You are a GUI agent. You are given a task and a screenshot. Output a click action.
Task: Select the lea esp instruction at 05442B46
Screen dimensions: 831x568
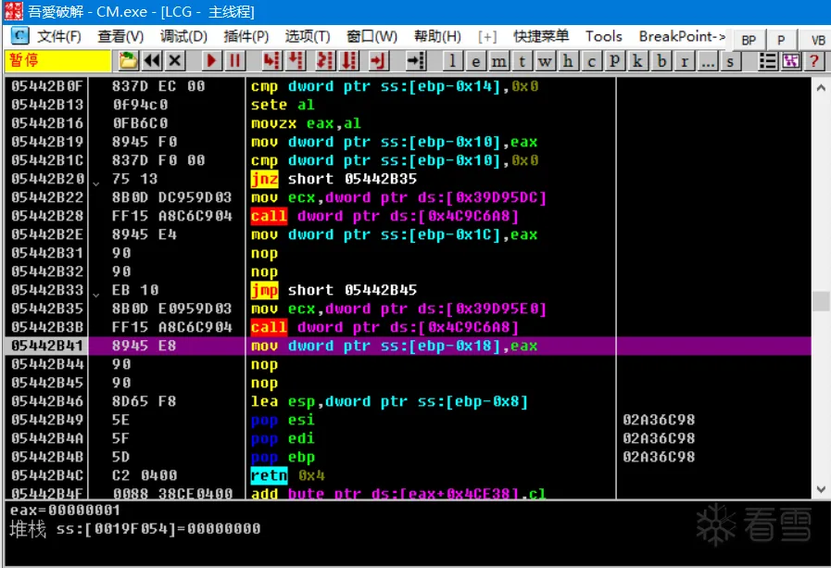[x=389, y=401]
